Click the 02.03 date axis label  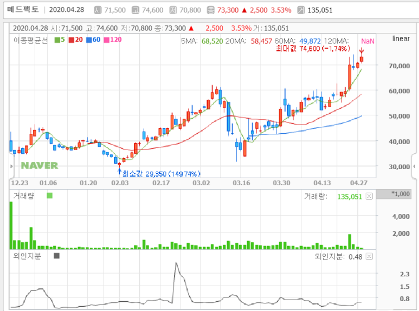coord(120,183)
